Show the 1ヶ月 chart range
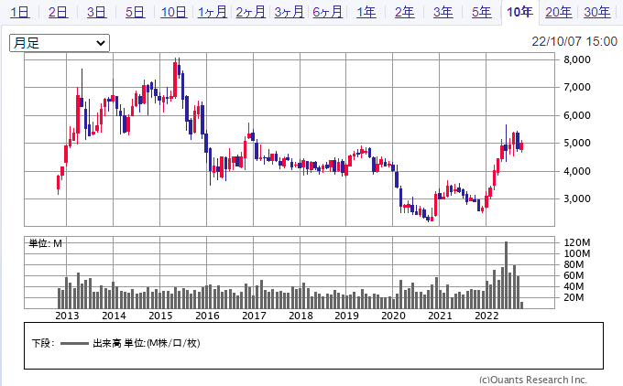The image size is (623, 386). coord(213,12)
